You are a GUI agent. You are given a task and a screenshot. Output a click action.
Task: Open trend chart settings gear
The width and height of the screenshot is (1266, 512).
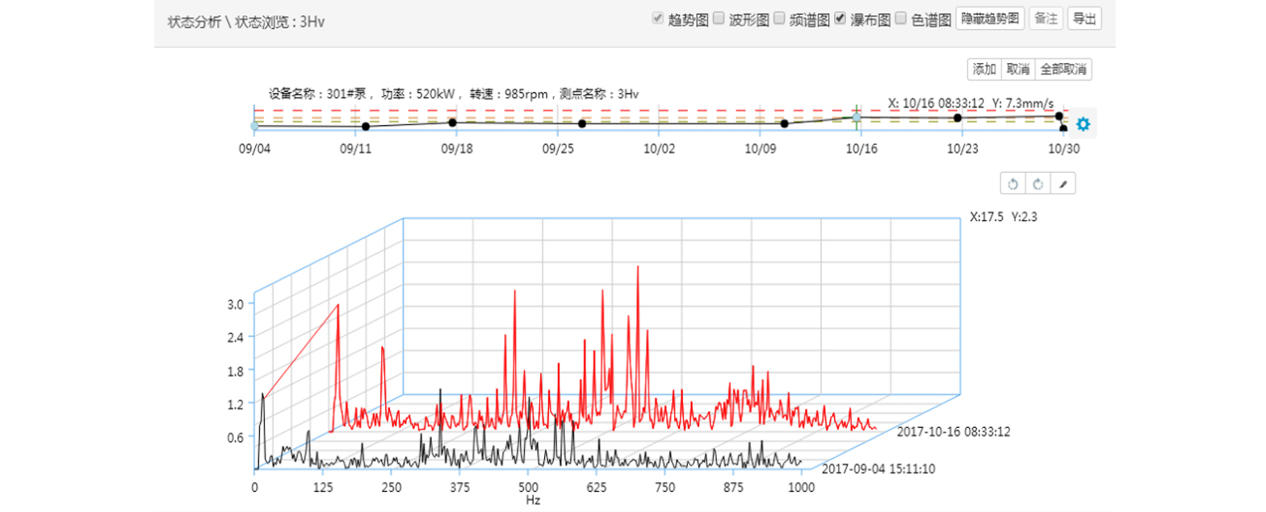click(x=1083, y=124)
